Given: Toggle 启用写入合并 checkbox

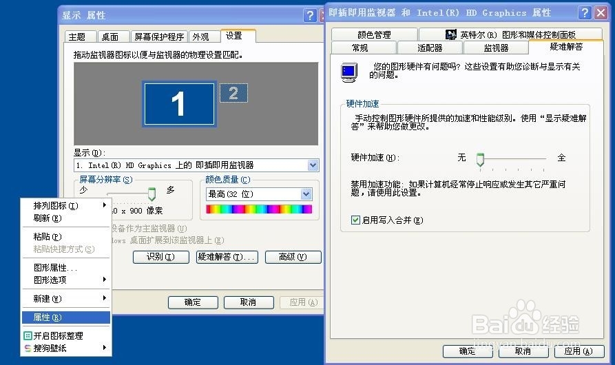Looking at the screenshot, I should pyautogui.click(x=355, y=220).
